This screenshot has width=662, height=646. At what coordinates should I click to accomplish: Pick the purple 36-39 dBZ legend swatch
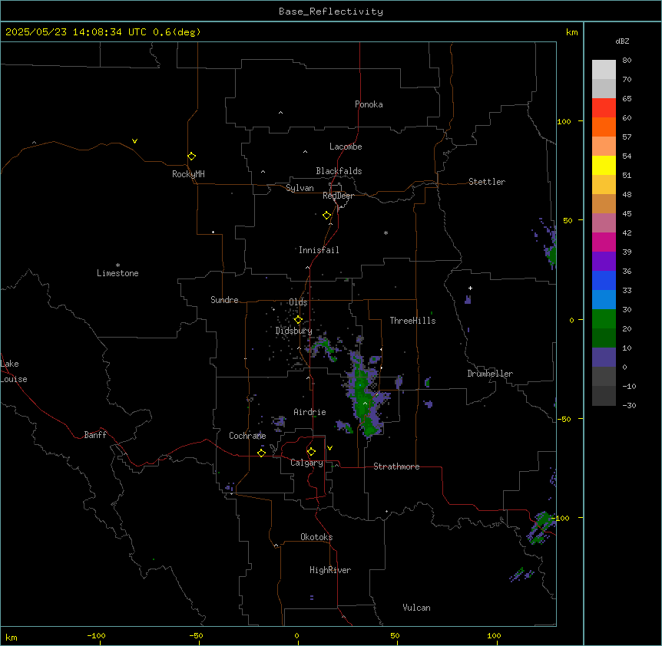pos(604,262)
